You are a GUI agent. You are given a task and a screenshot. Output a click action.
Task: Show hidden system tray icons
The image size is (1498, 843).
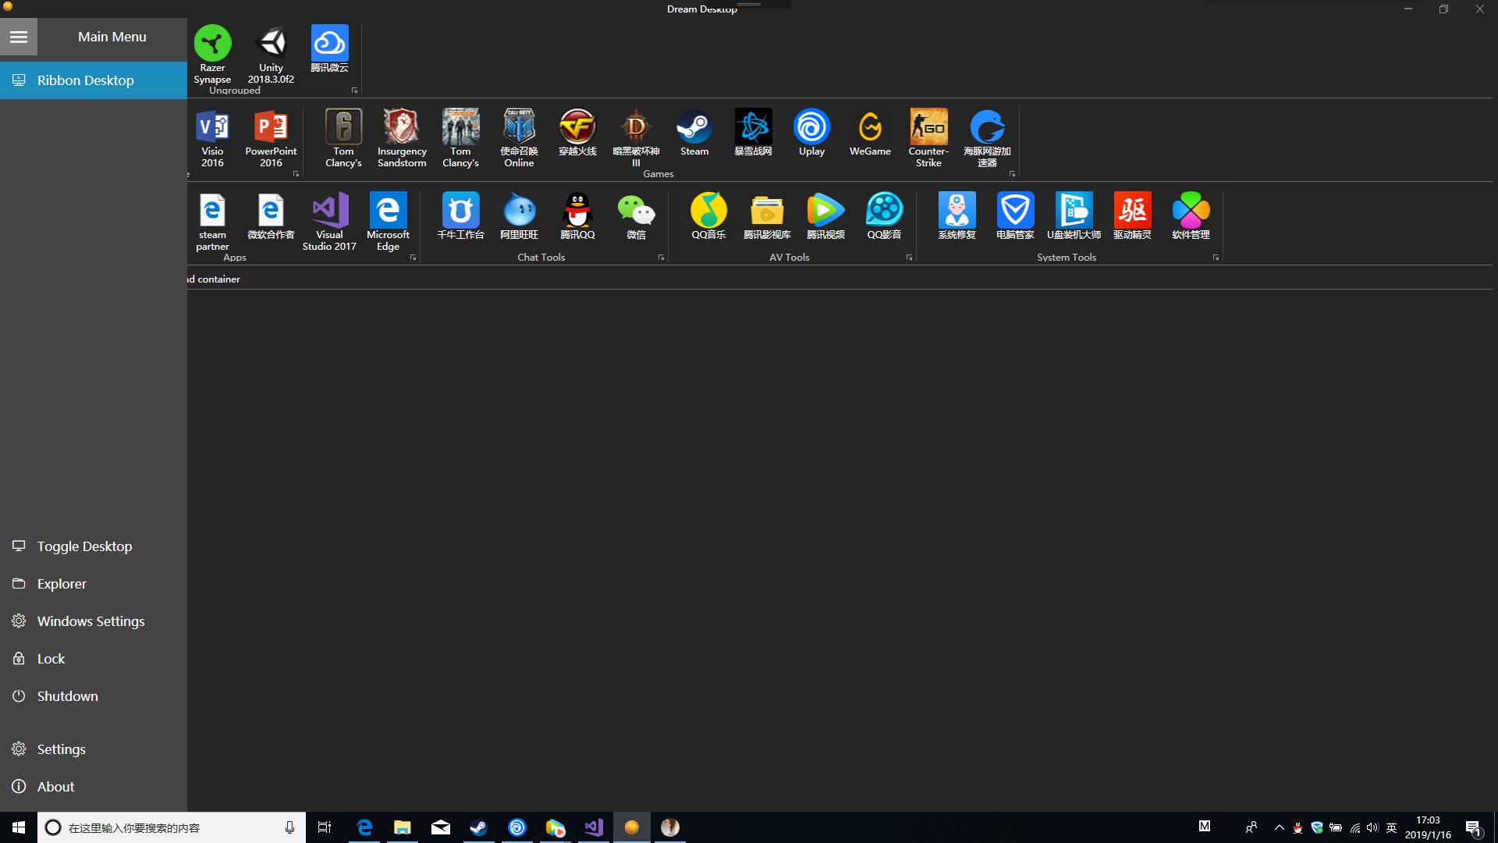coord(1279,827)
